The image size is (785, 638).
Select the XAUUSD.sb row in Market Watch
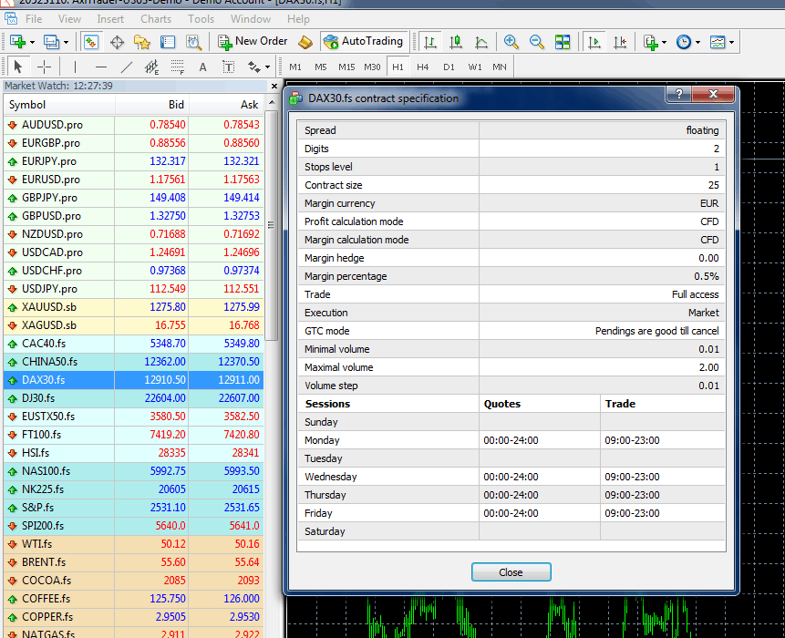click(134, 307)
